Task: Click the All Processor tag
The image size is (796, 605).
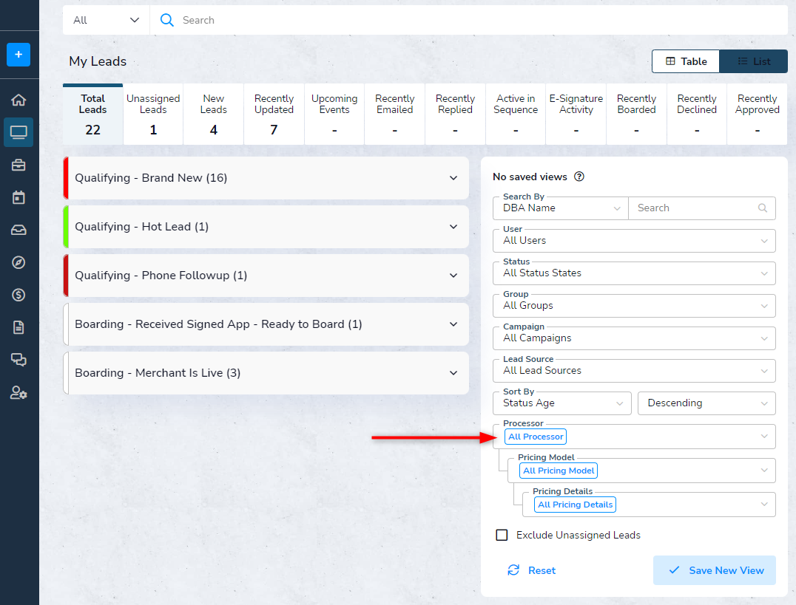Action: coord(536,437)
